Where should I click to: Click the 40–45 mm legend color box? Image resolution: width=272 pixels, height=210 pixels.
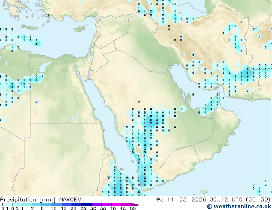[x=116, y=204]
